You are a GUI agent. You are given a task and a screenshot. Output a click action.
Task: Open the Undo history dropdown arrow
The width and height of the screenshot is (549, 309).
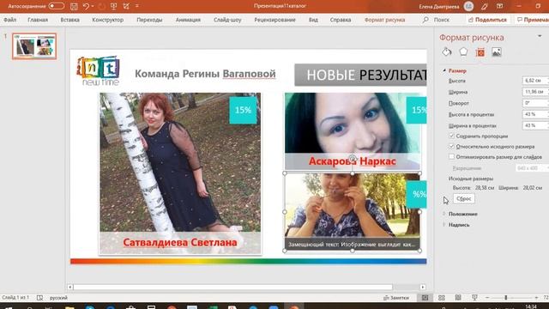[x=93, y=6]
